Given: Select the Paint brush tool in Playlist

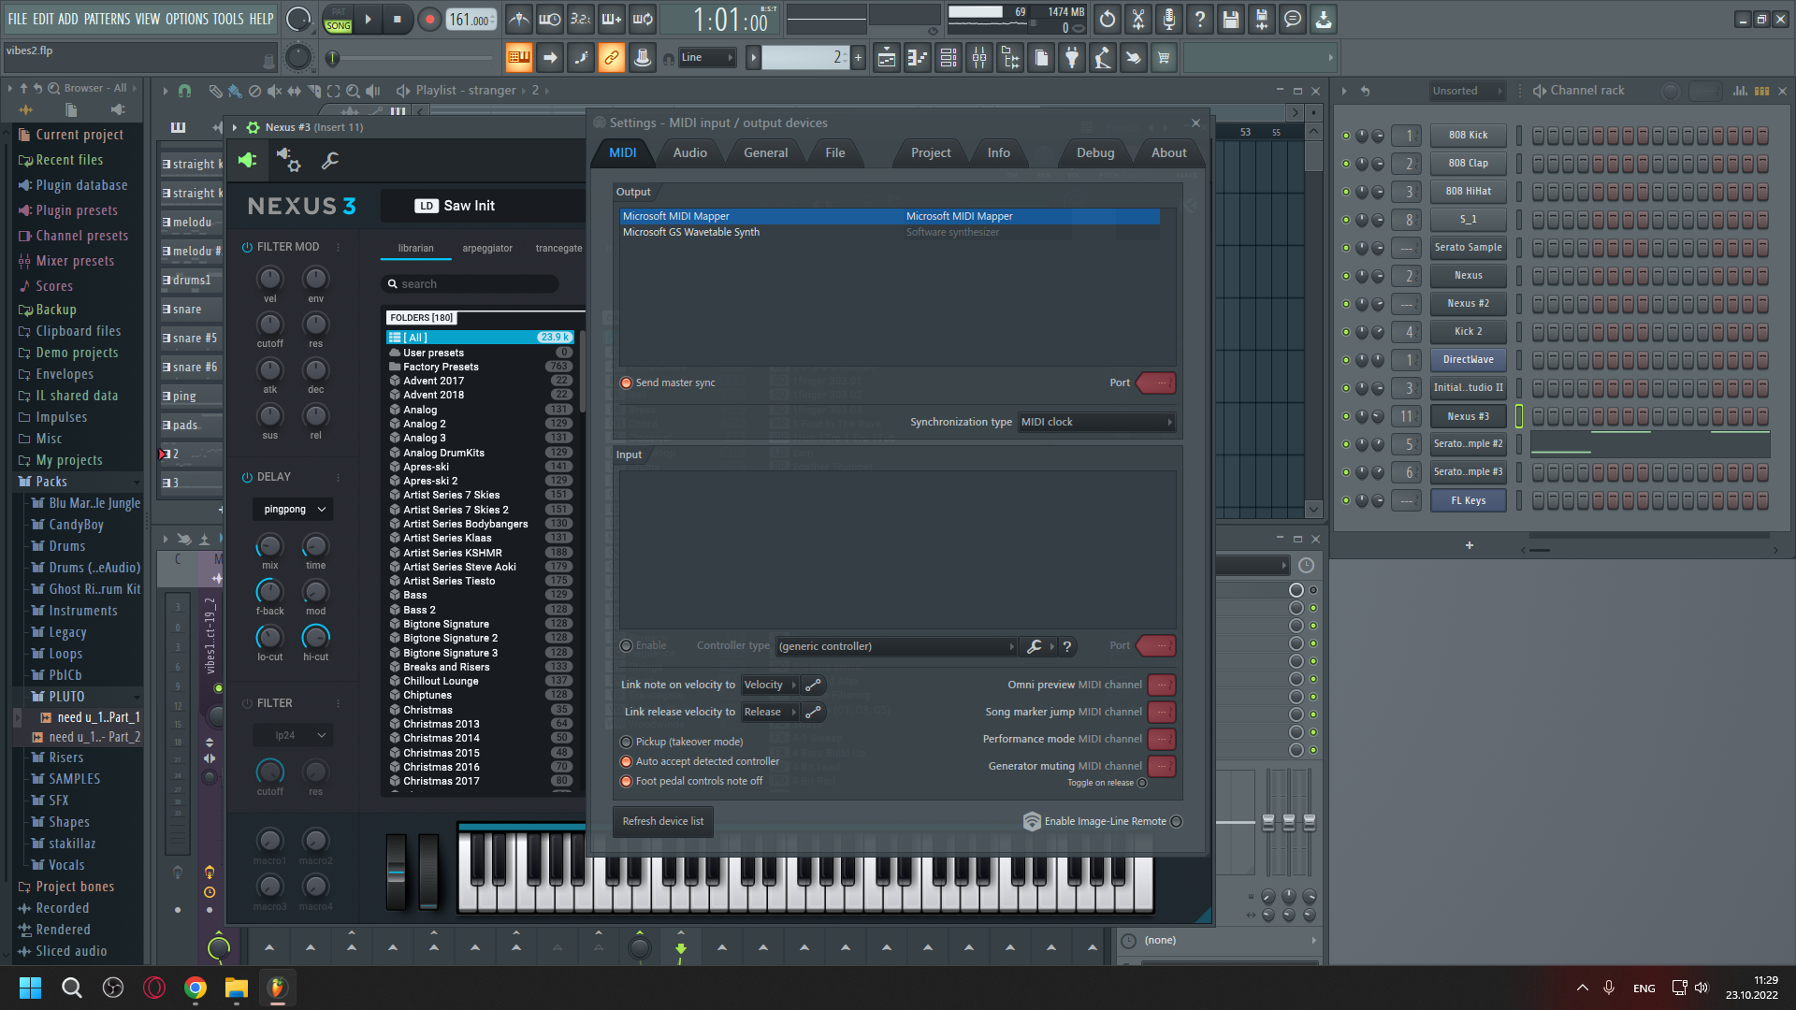Looking at the screenshot, I should click(235, 91).
